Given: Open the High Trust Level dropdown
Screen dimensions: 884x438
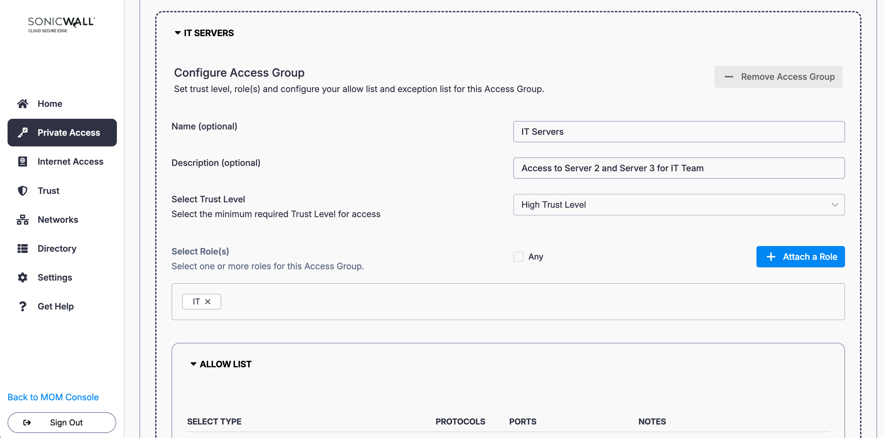Looking at the screenshot, I should 679,205.
